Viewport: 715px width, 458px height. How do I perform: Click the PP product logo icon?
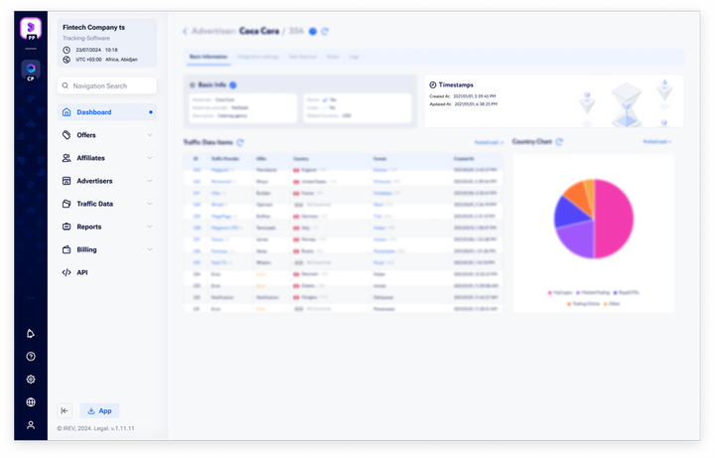[x=31, y=29]
